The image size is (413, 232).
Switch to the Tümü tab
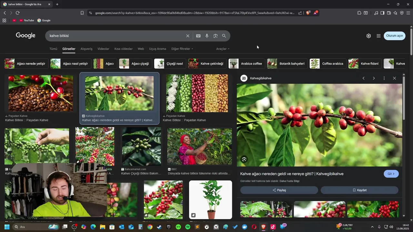coord(53,49)
